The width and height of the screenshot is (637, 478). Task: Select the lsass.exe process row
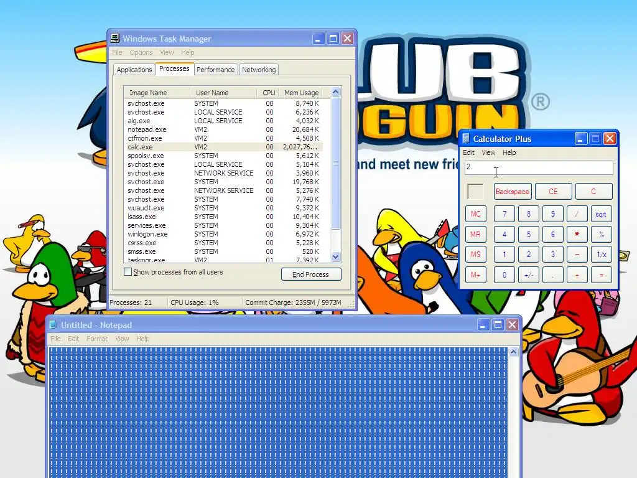223,217
